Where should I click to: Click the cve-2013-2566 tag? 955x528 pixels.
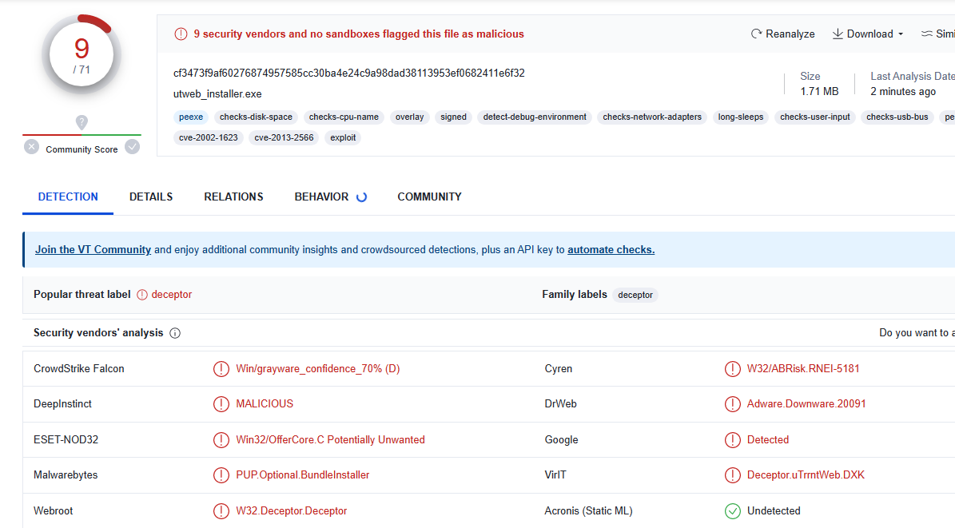pos(284,137)
